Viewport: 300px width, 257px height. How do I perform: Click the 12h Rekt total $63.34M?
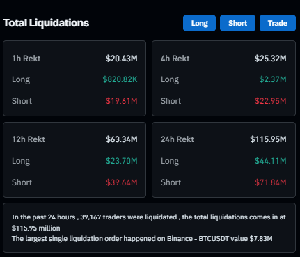point(122,139)
